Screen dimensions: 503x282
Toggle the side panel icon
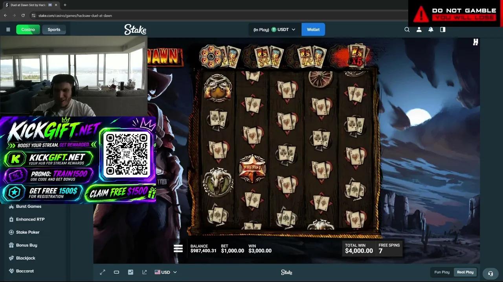(x=443, y=29)
